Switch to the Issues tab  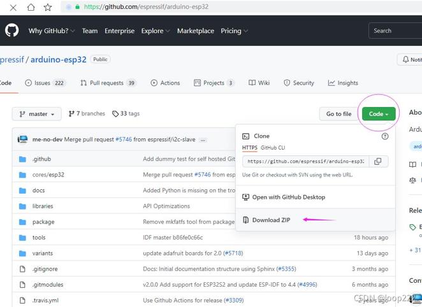coord(45,83)
